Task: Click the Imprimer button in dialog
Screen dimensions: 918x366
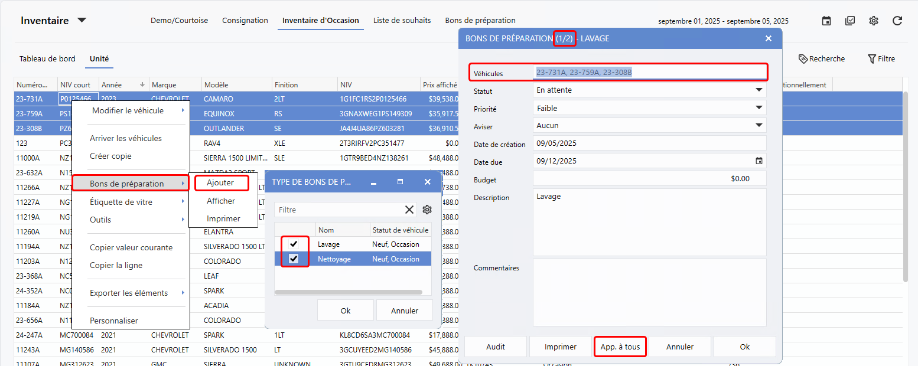Action: (560, 347)
